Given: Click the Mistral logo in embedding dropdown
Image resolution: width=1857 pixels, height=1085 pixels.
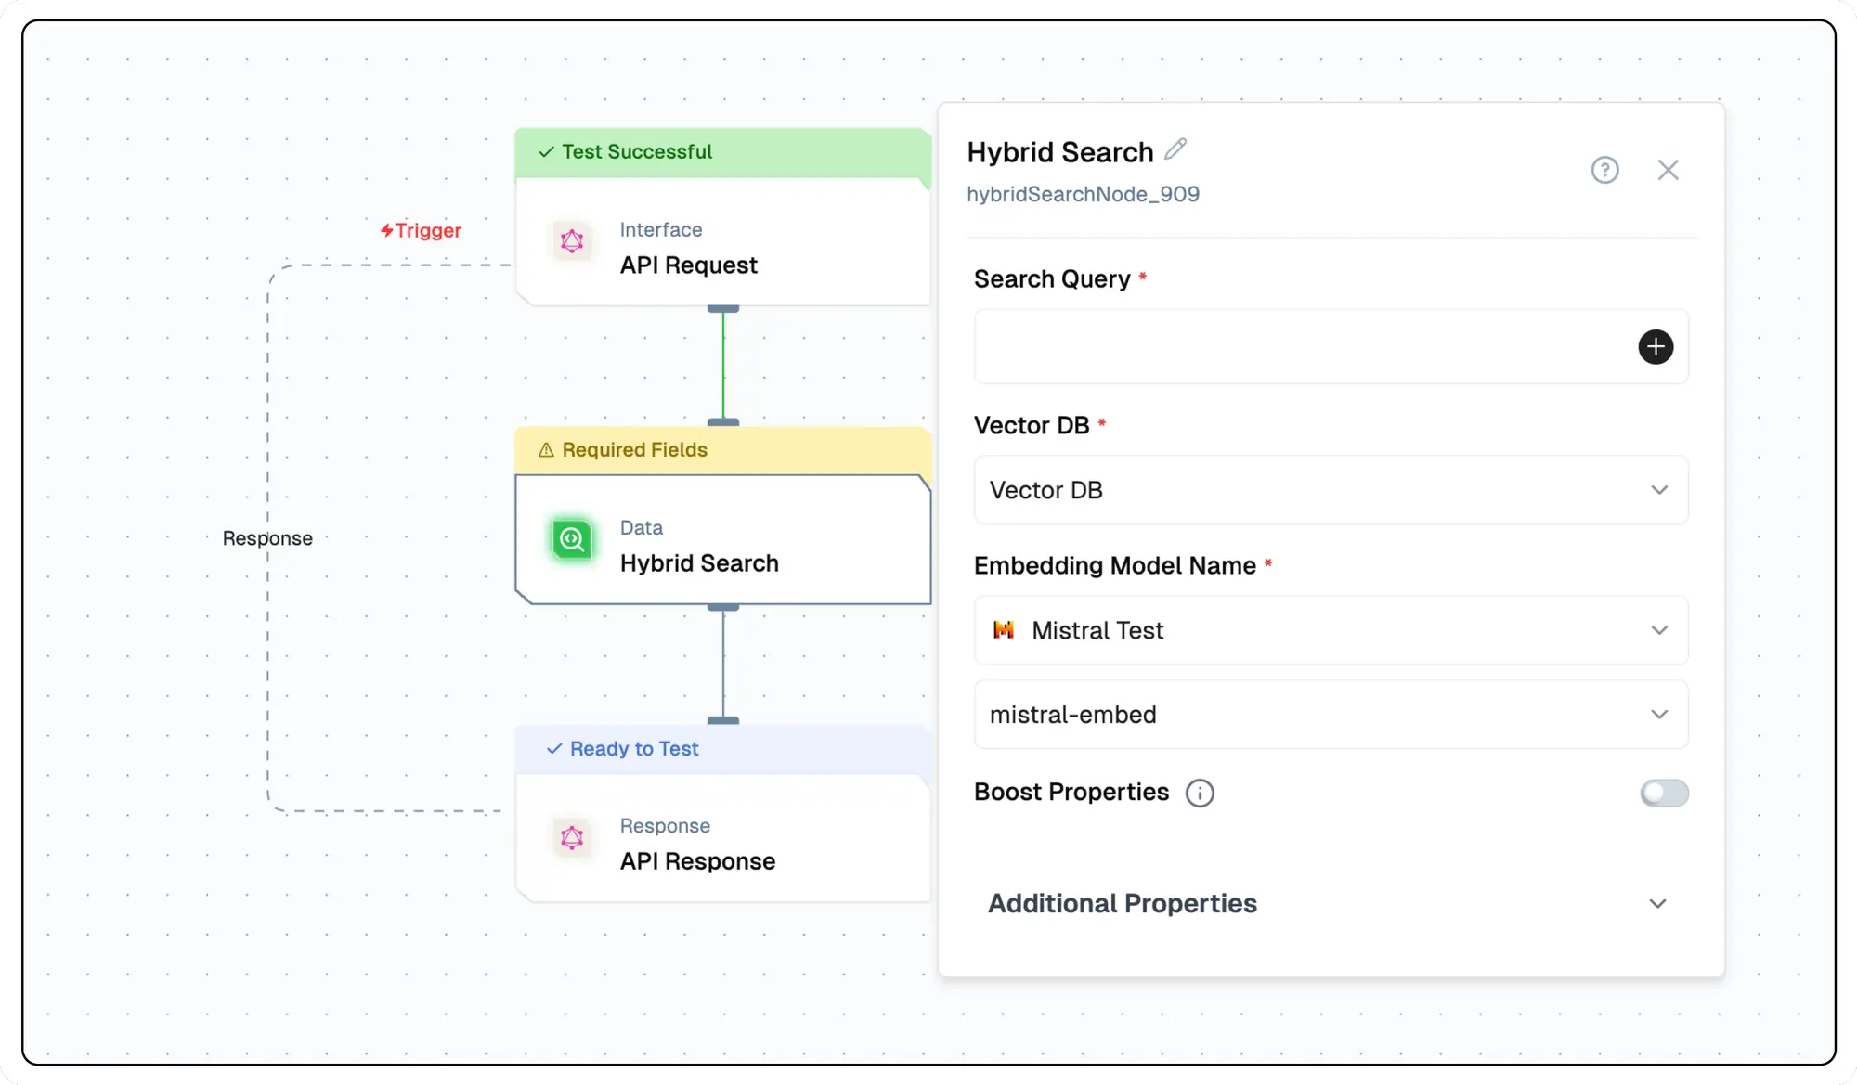Looking at the screenshot, I should click(1004, 630).
